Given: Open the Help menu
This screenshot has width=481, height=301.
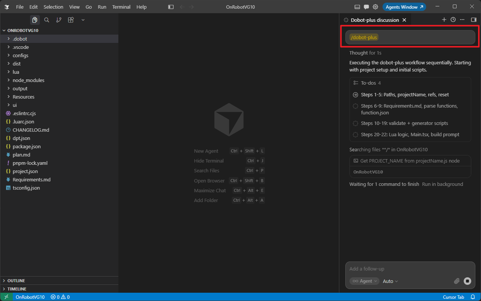Looking at the screenshot, I should point(141,7).
